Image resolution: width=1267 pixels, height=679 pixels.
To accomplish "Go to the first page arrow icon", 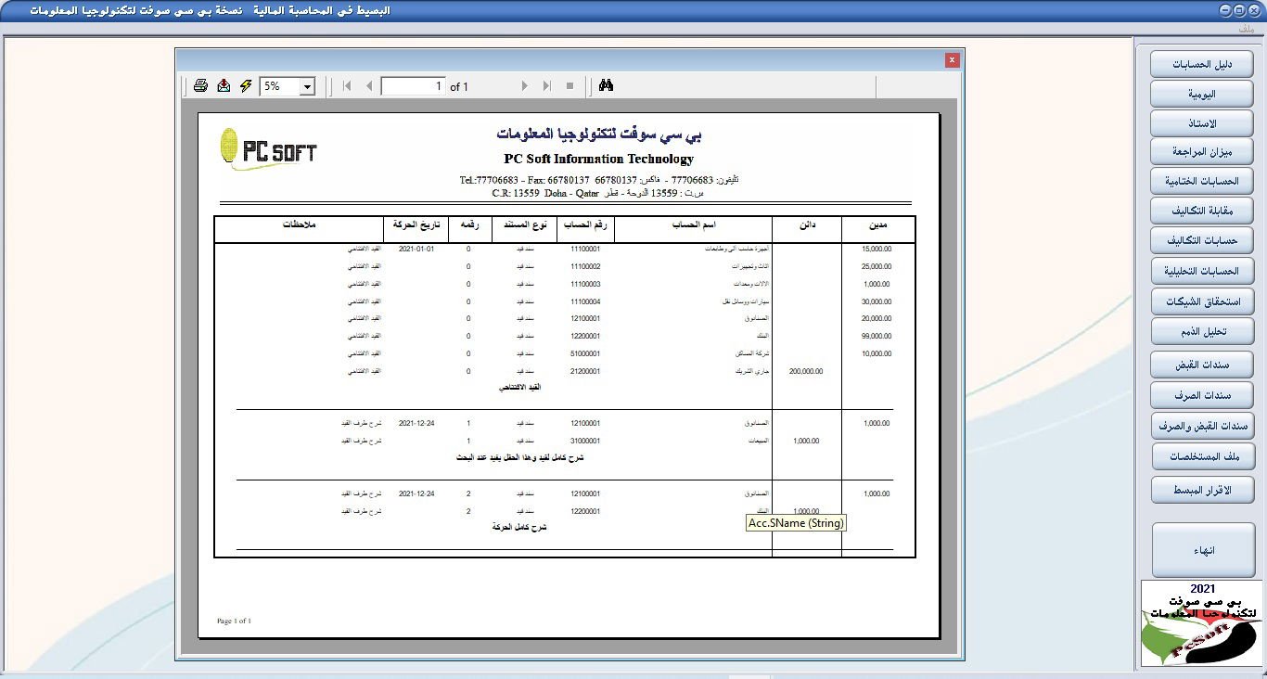I will pyautogui.click(x=346, y=84).
